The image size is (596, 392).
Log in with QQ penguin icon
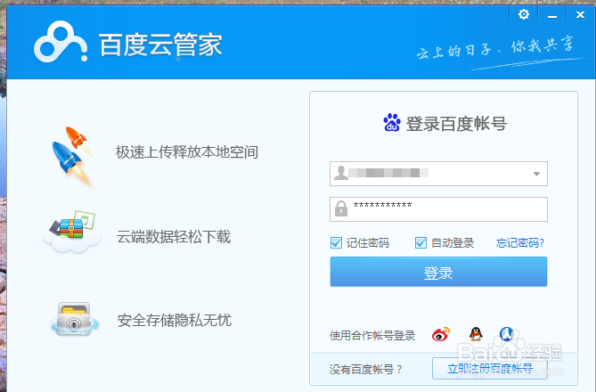476,334
